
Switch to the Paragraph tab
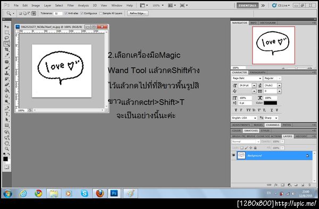click(x=257, y=73)
